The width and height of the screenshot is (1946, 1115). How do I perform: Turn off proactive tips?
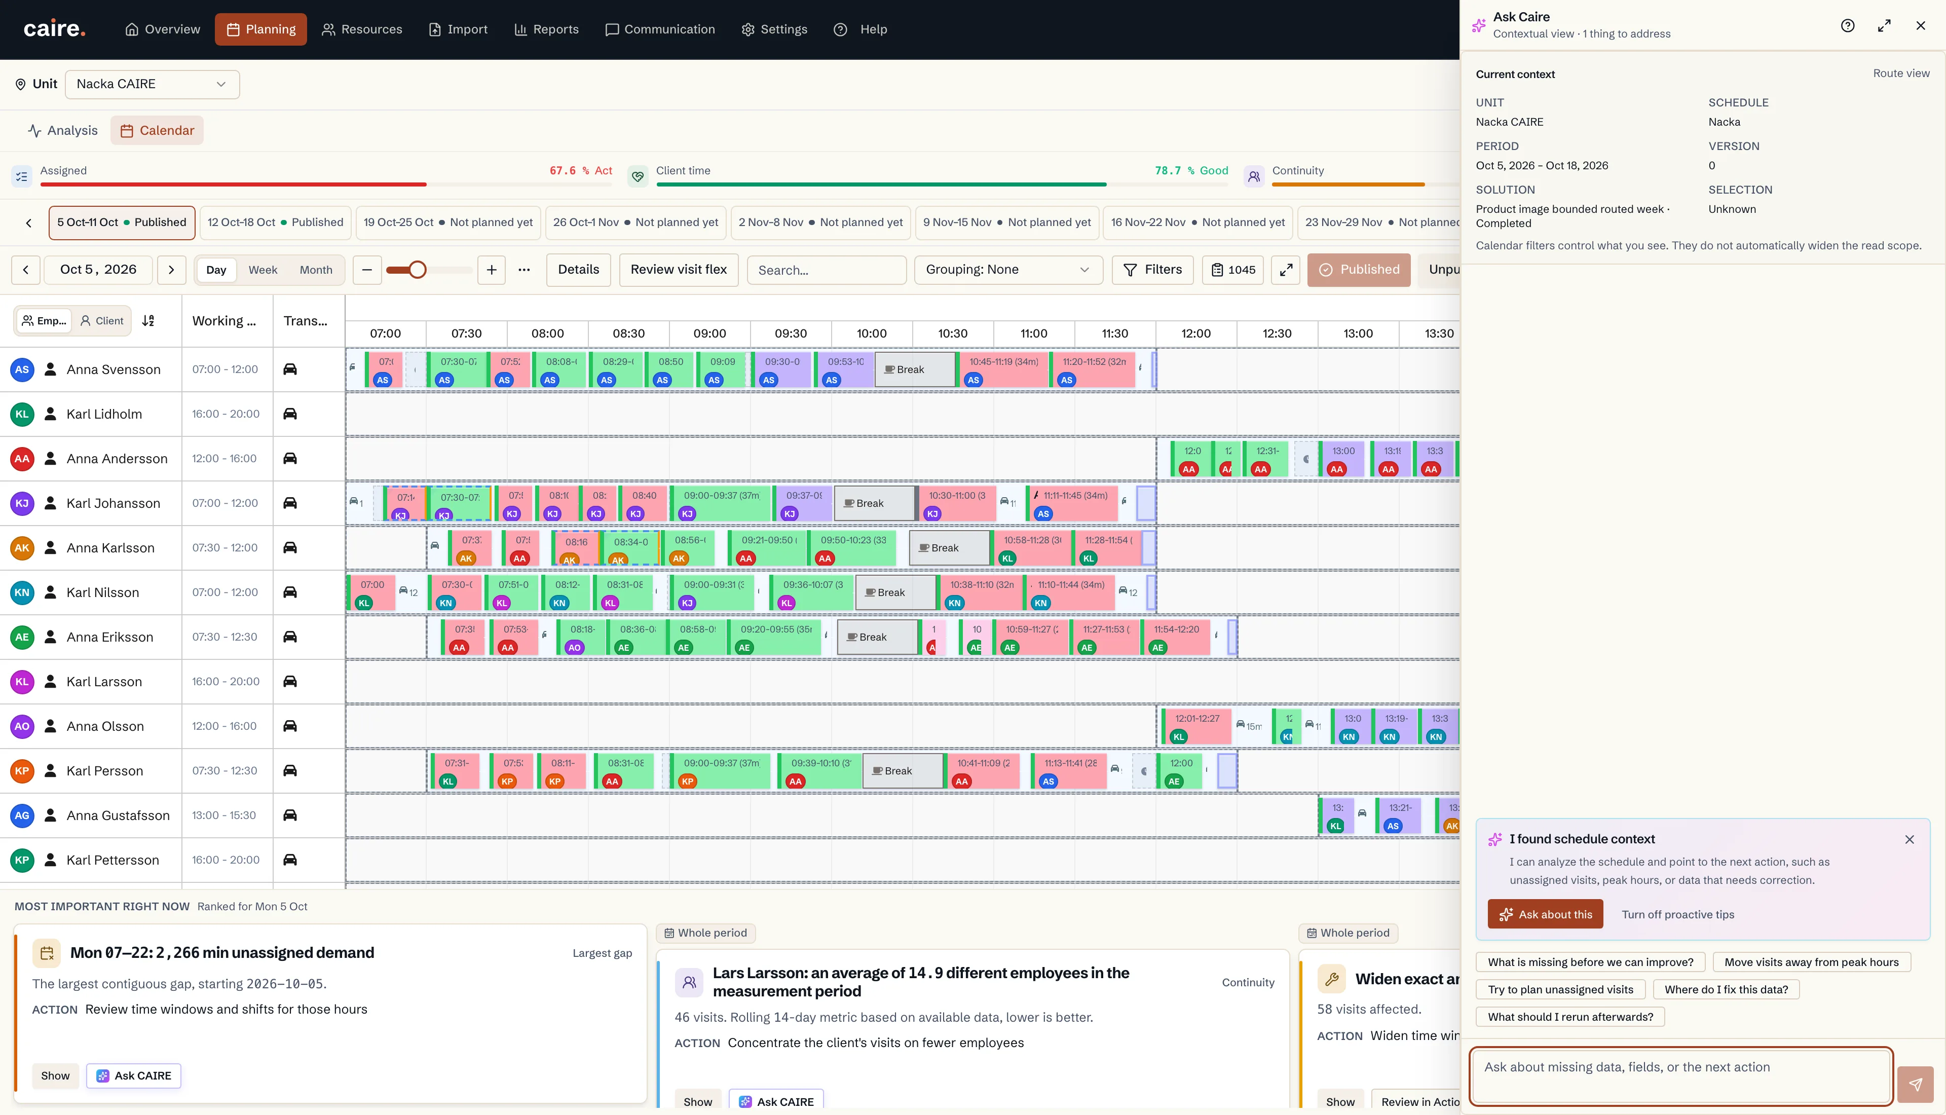[x=1677, y=914]
